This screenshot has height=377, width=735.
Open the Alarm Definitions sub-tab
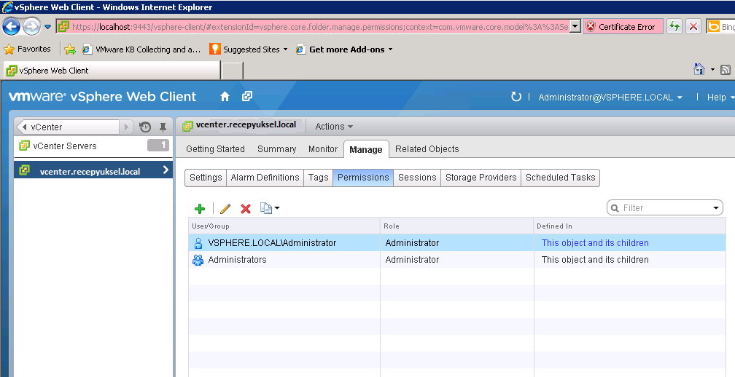tap(265, 178)
